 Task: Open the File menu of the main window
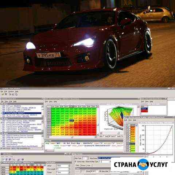tap(2, 92)
